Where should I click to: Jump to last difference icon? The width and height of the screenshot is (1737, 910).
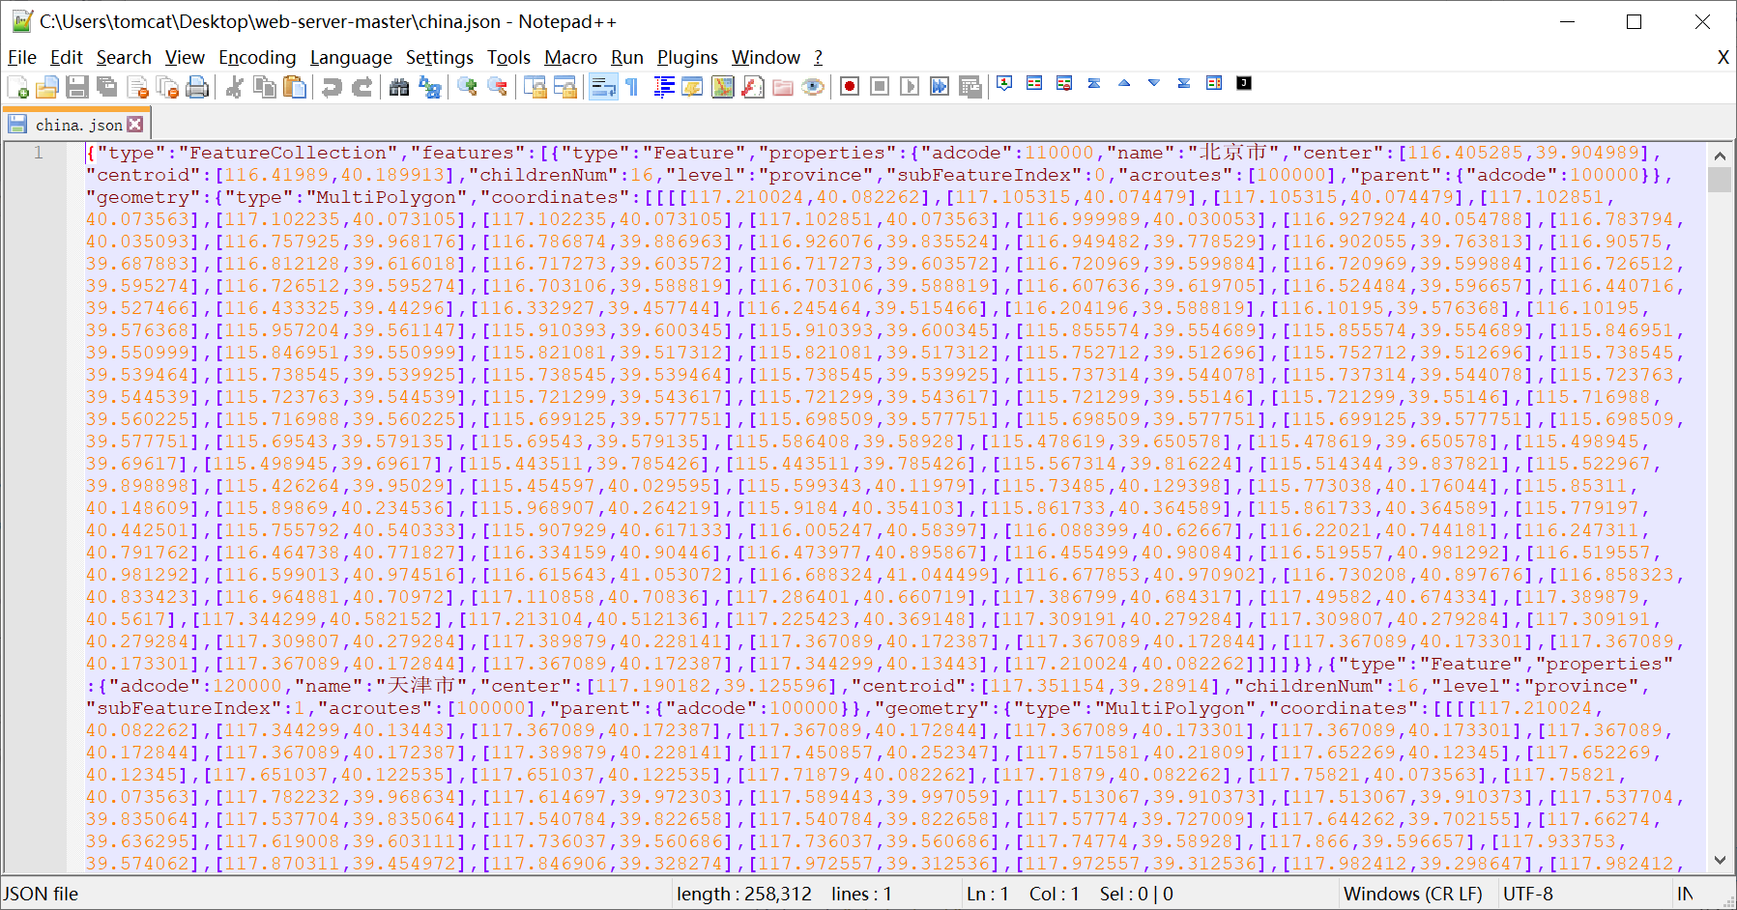pos(1184,83)
